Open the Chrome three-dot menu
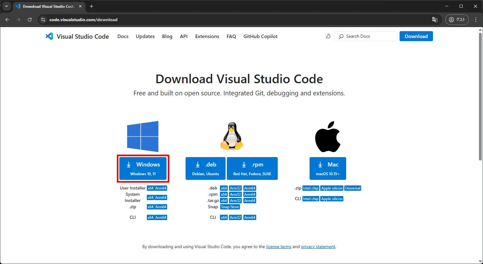Screen dimensions: 483x264 [476, 20]
